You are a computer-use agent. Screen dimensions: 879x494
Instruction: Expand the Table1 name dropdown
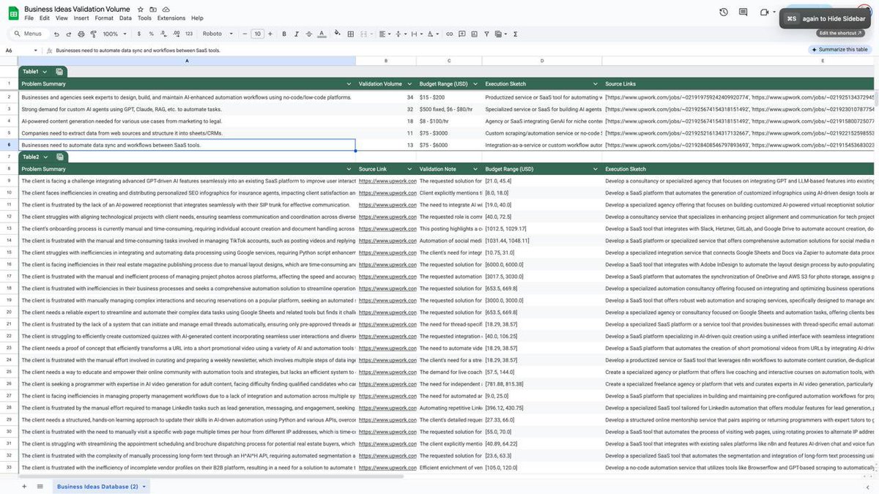click(45, 72)
